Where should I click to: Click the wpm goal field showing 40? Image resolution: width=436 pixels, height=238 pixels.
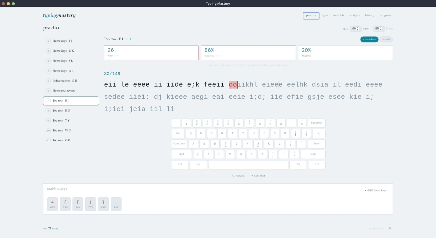point(355,29)
